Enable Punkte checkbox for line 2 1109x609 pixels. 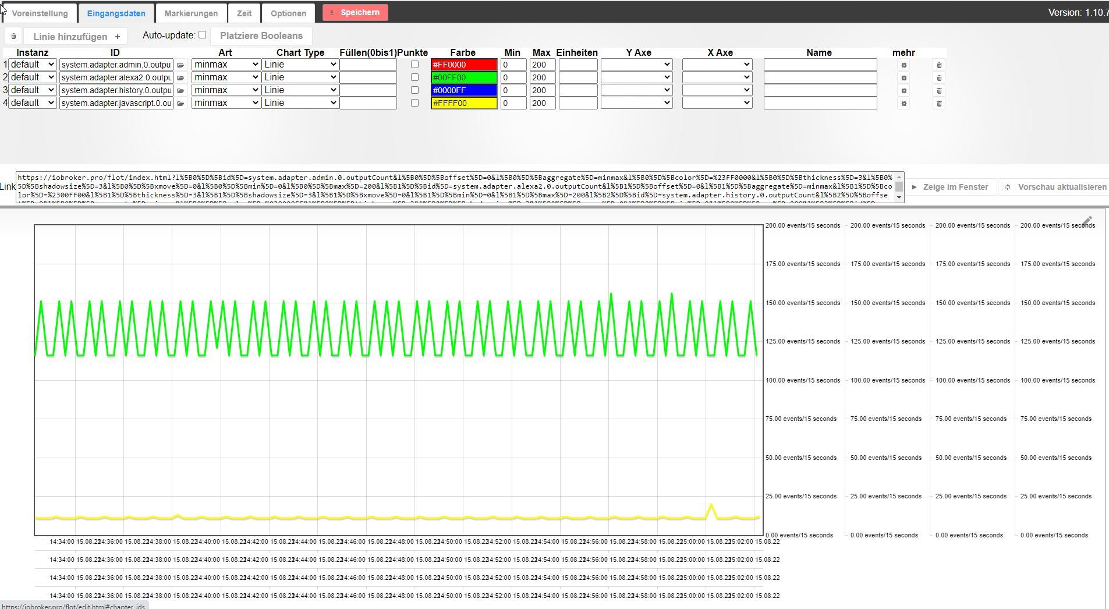pyautogui.click(x=414, y=77)
